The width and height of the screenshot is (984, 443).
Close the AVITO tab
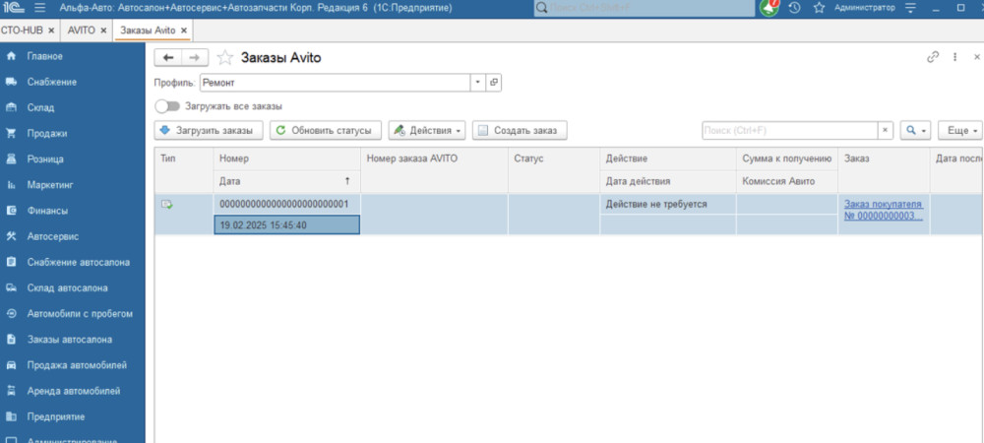(x=103, y=31)
